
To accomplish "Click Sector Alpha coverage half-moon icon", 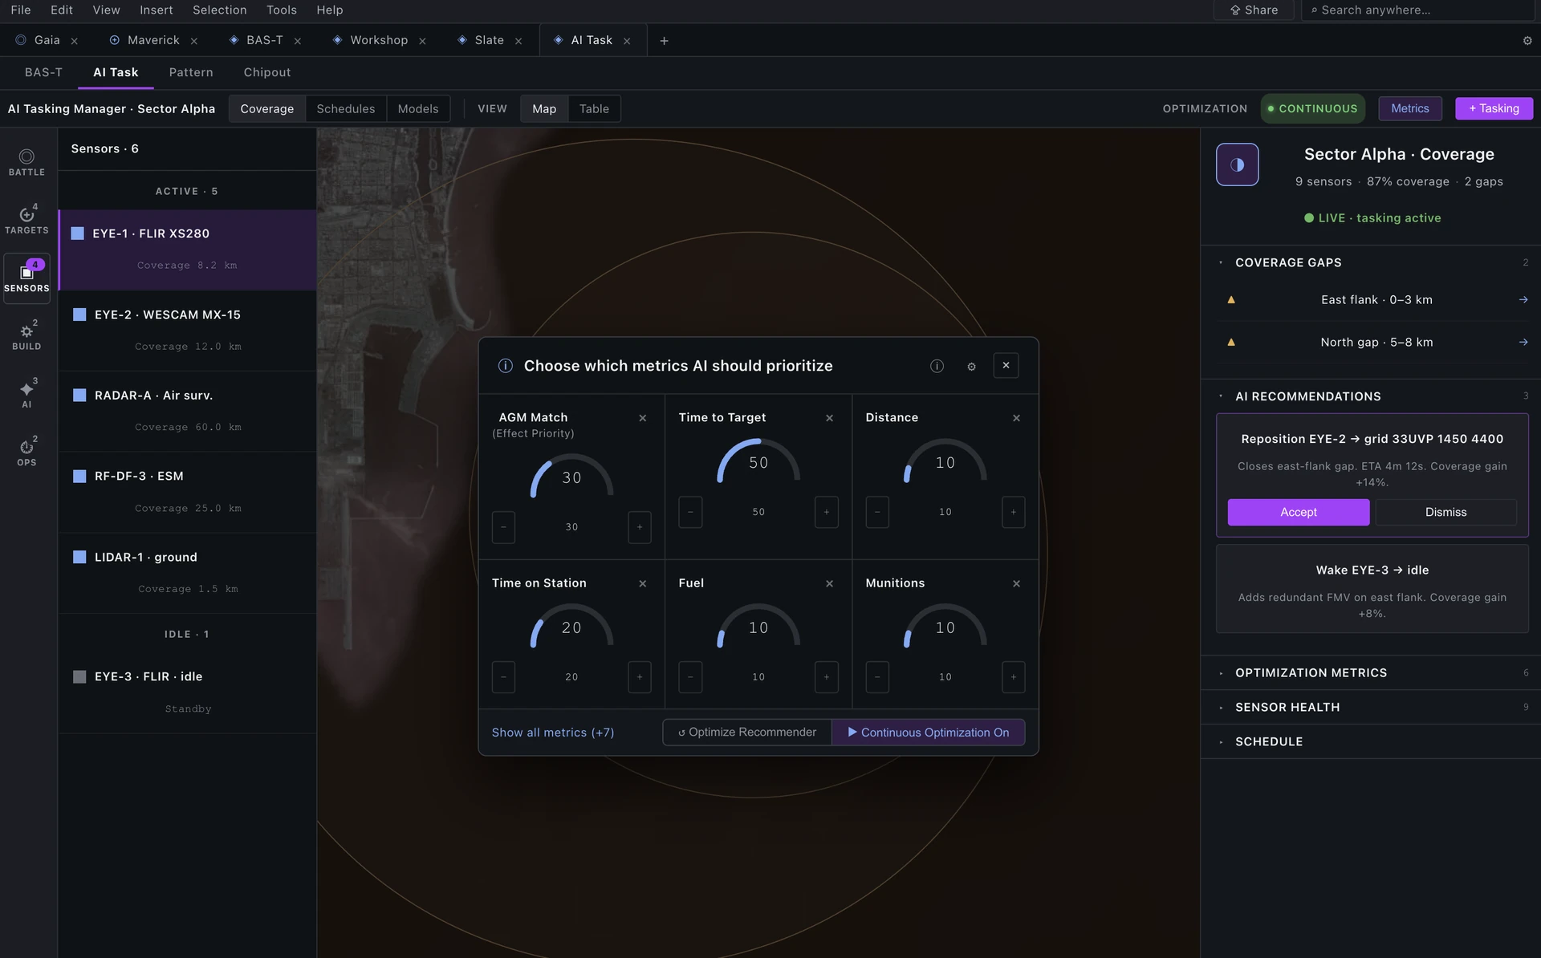I will tap(1237, 164).
